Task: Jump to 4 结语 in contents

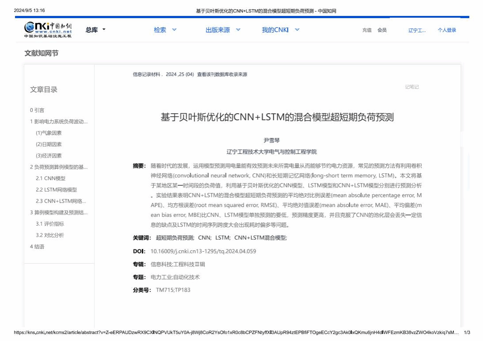Action: pyautogui.click(x=37, y=246)
